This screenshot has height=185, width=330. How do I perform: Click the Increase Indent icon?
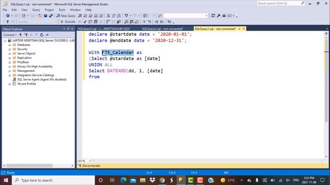162,22
